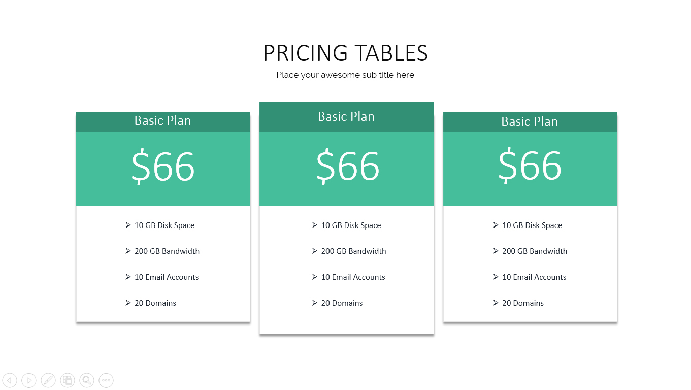The image size is (691, 390).
Task: Open the pen and laser pointer tools
Action: tap(48, 380)
